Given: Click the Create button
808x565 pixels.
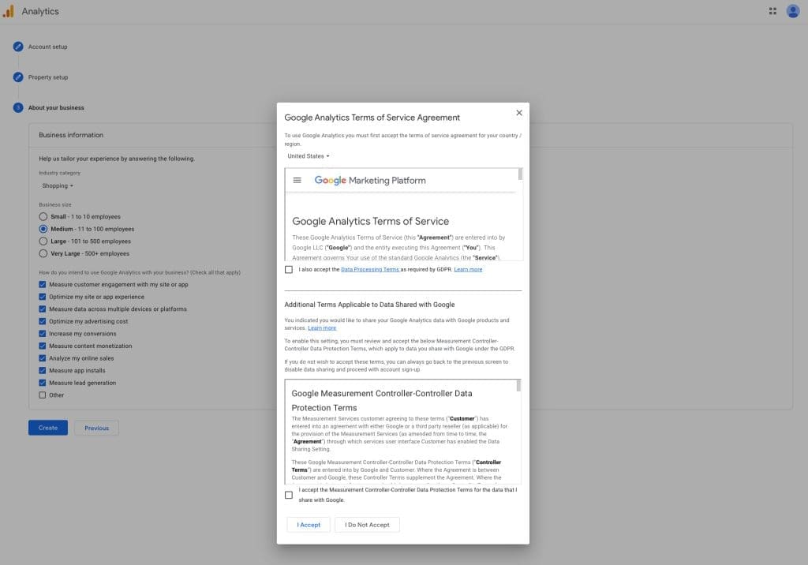Looking at the screenshot, I should 48,428.
